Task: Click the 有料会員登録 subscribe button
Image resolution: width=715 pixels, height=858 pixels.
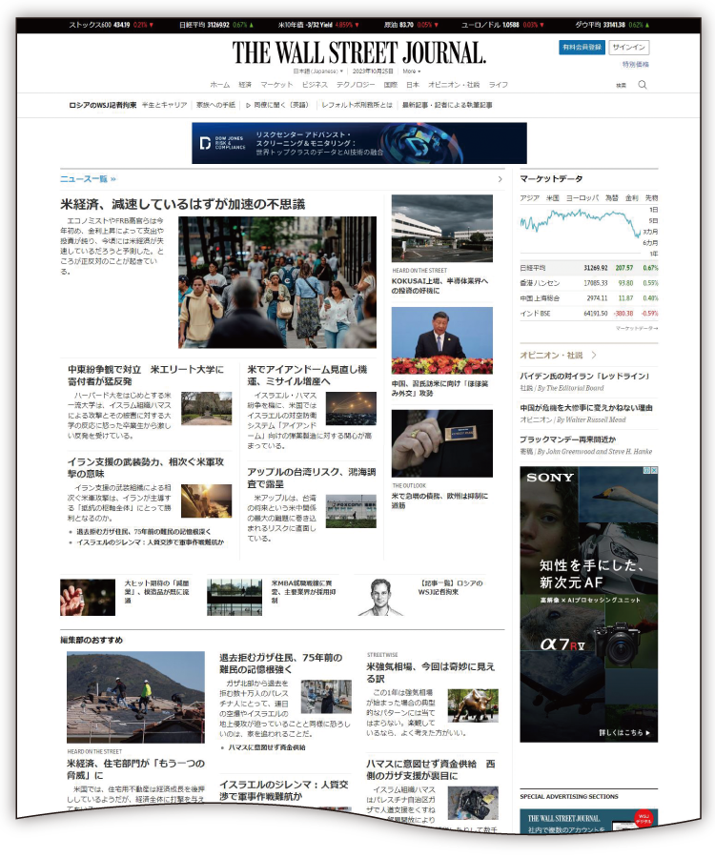Action: coord(582,47)
